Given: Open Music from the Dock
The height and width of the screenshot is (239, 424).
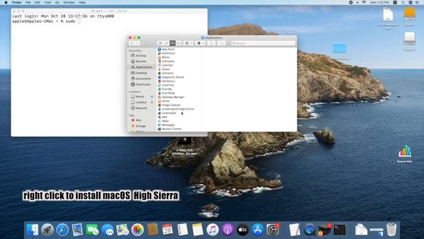Looking at the screenshot, I should [213, 230].
